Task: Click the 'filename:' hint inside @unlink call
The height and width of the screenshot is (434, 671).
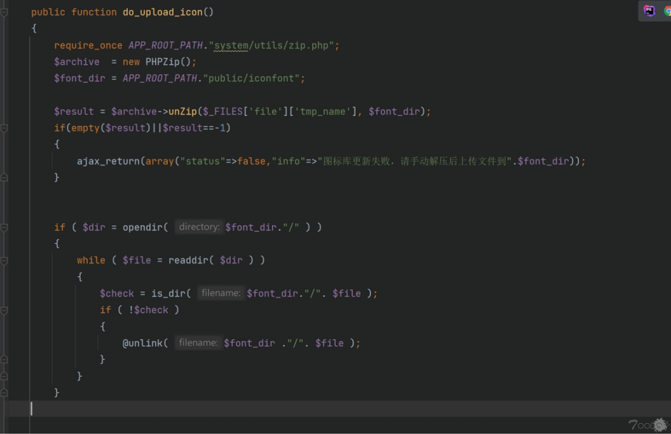Action: point(198,343)
